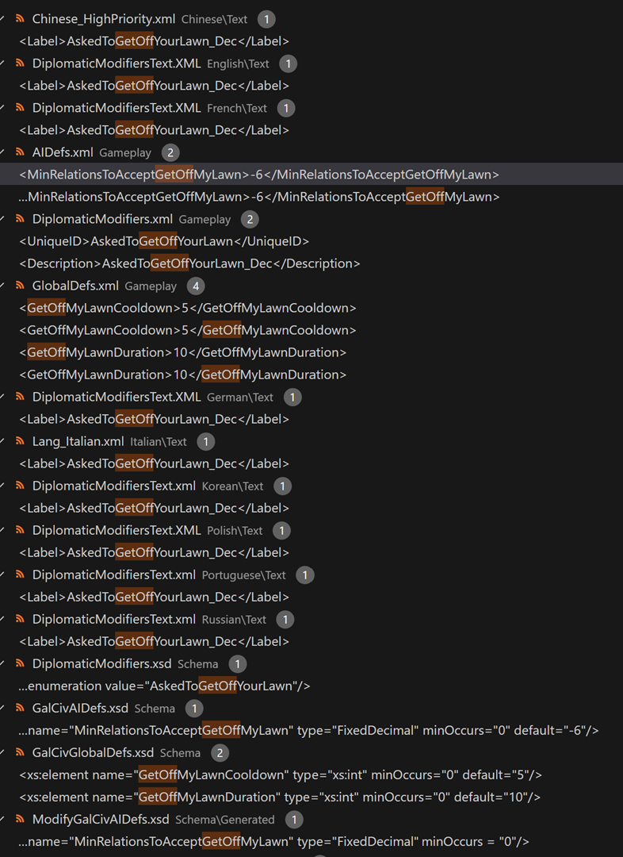Click the count badge 2 on DiplomaticModifiers.xml
The height and width of the screenshot is (857, 623).
click(x=250, y=219)
